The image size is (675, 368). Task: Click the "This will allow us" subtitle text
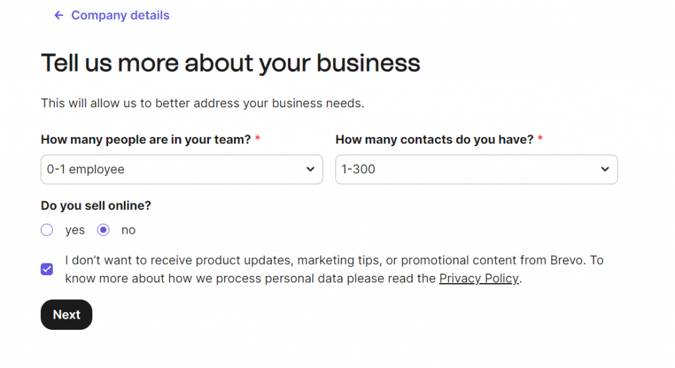coord(202,103)
